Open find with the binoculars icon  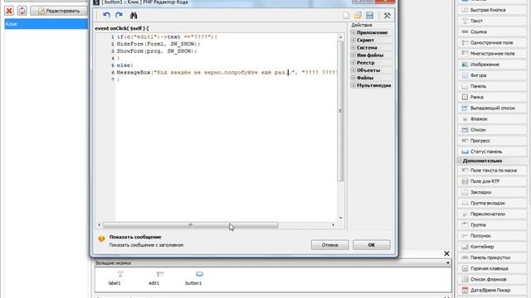click(134, 15)
